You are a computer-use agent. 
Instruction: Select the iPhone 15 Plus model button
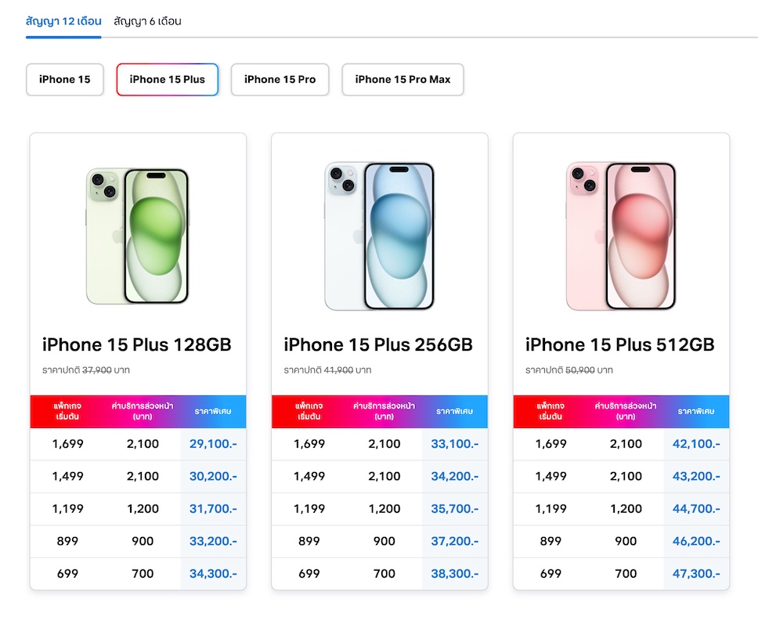tap(168, 79)
